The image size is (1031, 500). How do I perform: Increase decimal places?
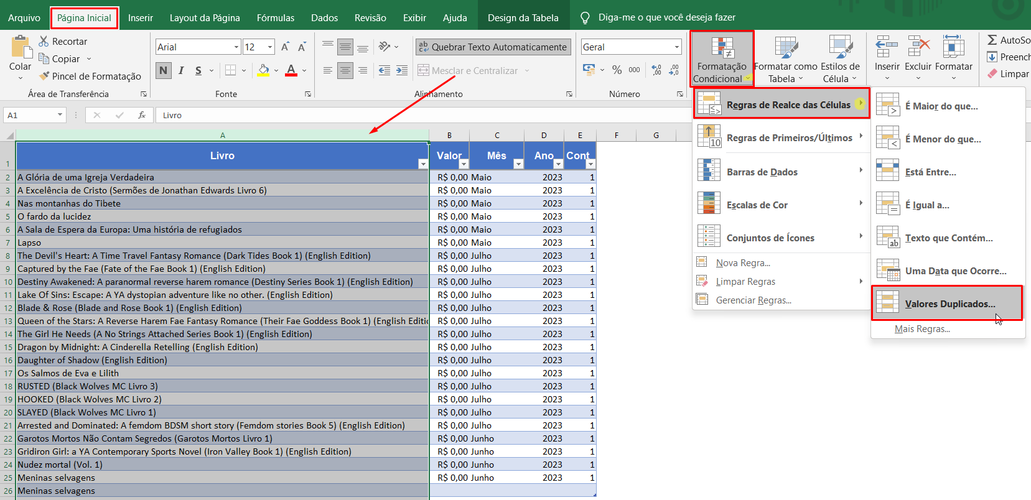click(656, 70)
